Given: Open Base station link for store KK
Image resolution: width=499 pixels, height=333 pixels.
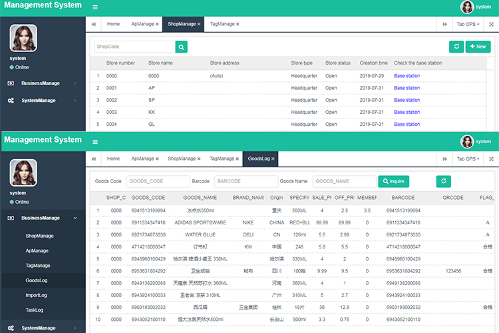Looking at the screenshot, I should point(407,112).
